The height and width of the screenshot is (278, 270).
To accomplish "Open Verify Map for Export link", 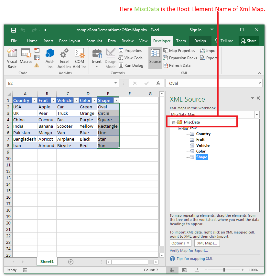I will 189,251.
